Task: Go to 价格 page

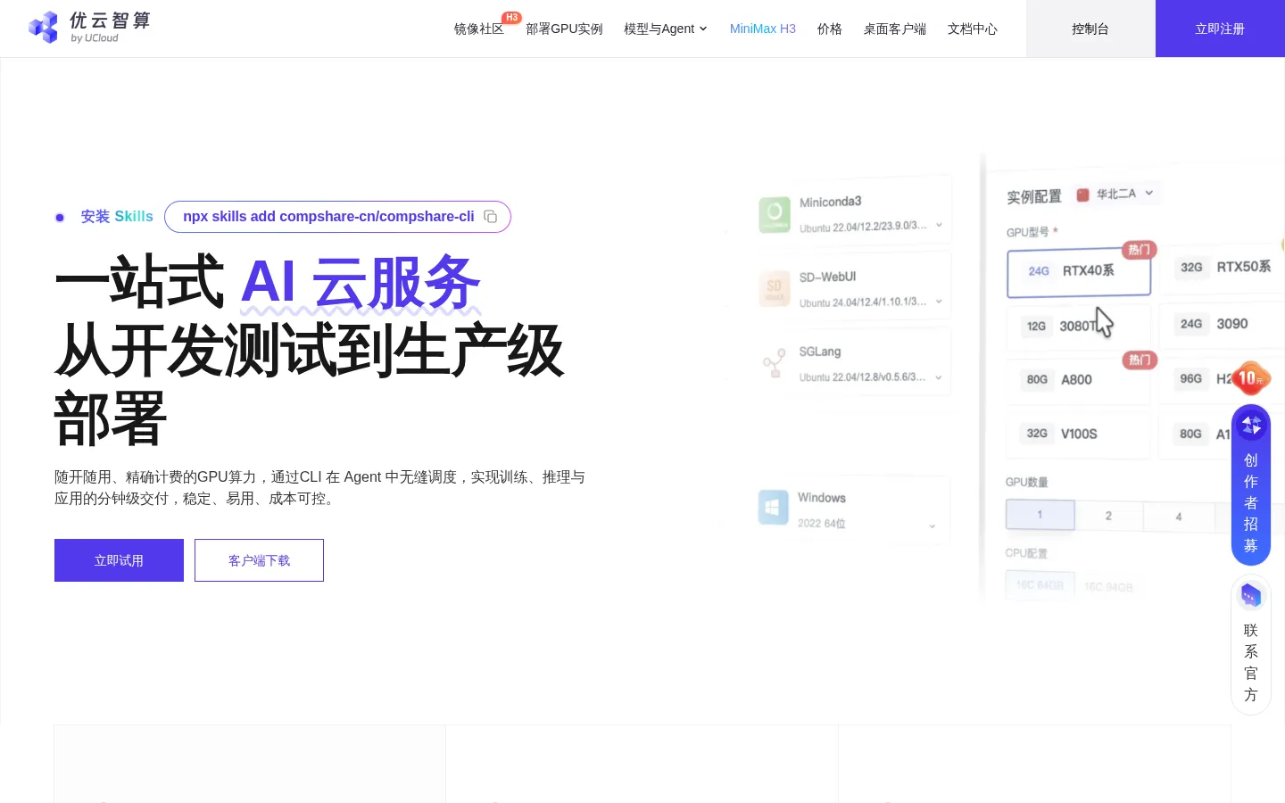Action: click(x=830, y=29)
